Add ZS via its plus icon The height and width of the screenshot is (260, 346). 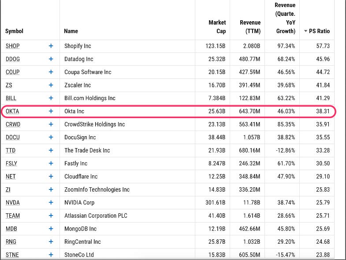[51, 85]
